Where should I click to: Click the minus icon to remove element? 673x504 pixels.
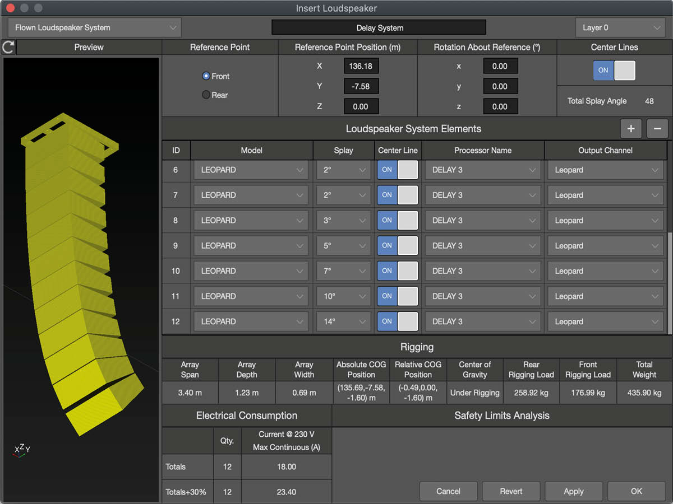point(657,129)
